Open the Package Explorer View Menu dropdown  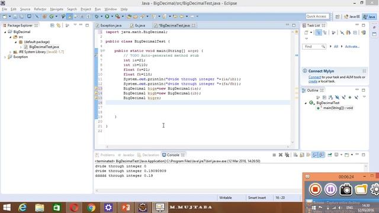click(x=75, y=25)
